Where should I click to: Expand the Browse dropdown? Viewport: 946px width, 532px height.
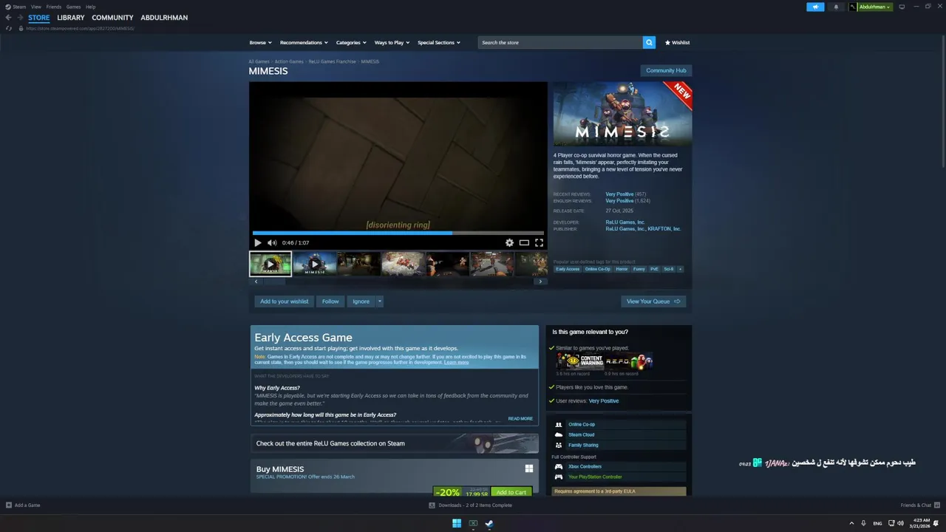click(x=260, y=43)
